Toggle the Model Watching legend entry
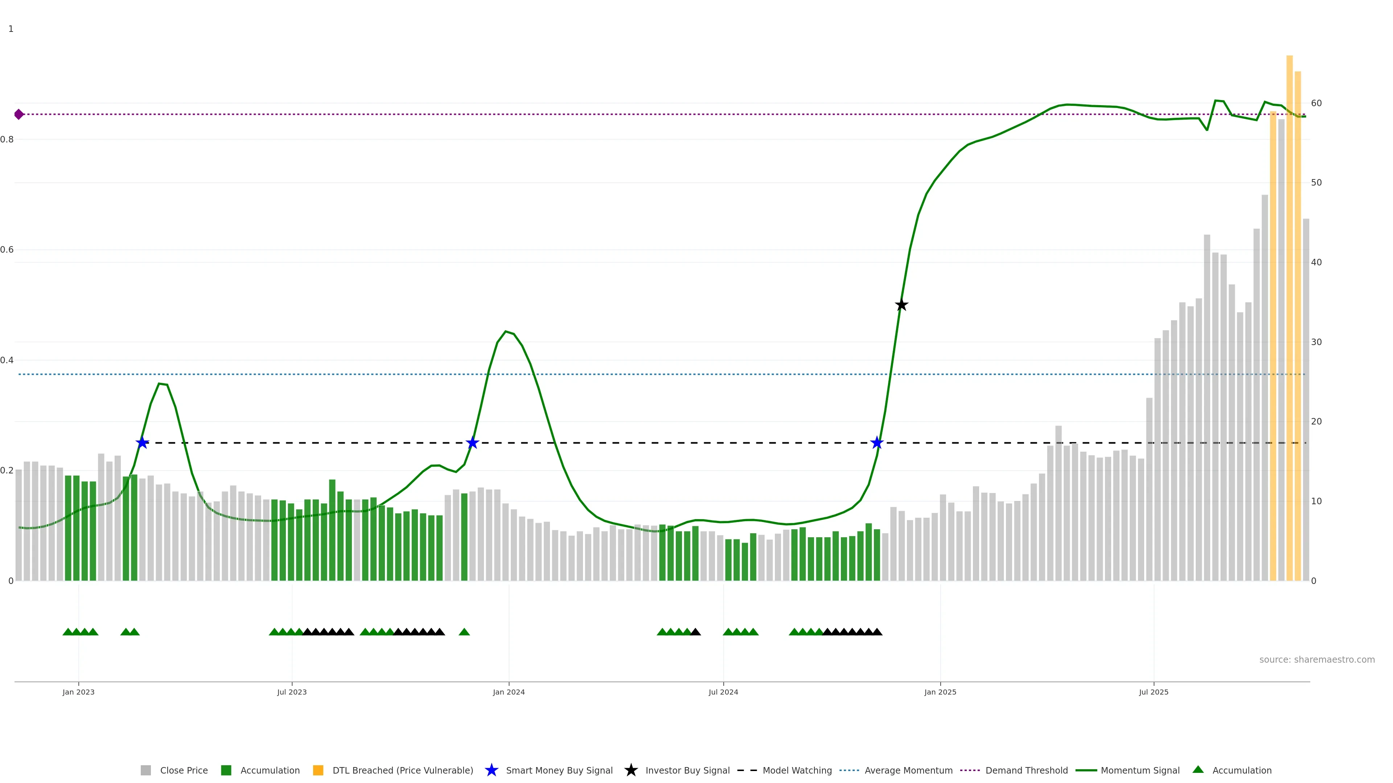The width and height of the screenshot is (1393, 783). (x=797, y=770)
